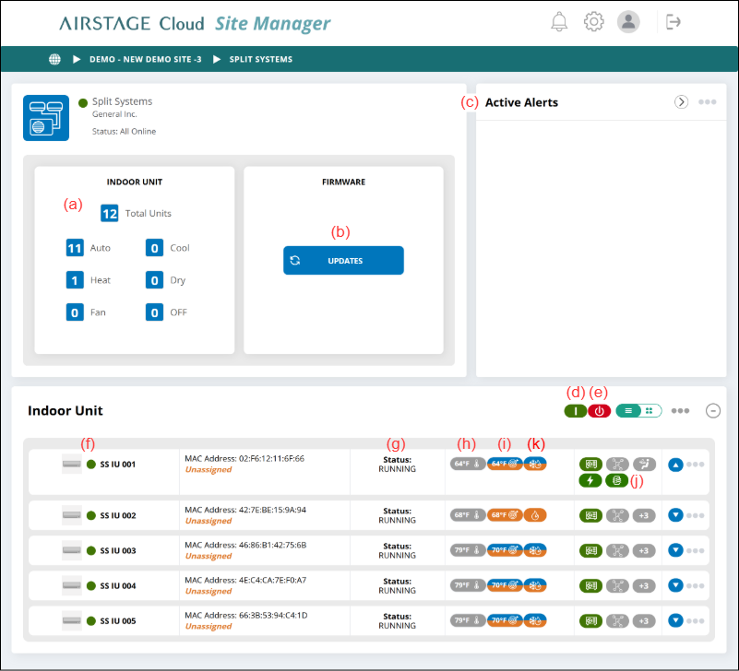Expand the Active Alerts panel arrow

pos(681,101)
